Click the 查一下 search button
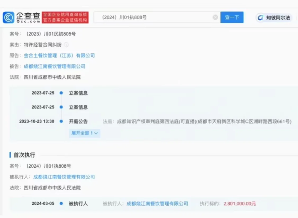The image size is (298, 218). (x=232, y=17)
